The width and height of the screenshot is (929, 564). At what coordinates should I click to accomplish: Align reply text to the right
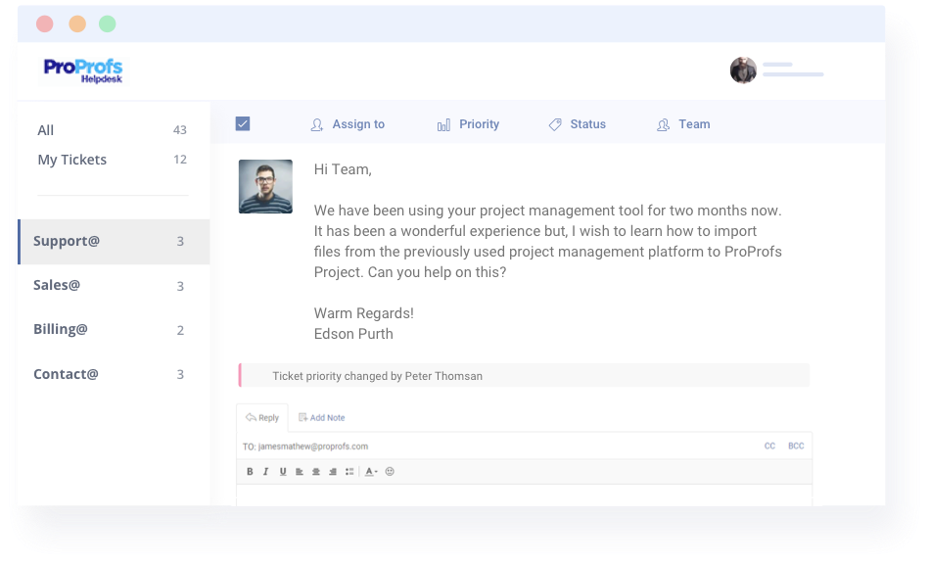(x=333, y=472)
